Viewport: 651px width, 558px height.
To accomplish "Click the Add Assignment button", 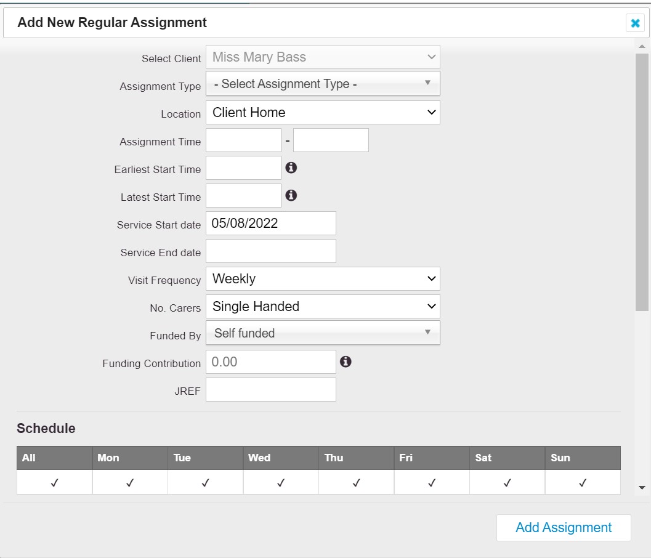I will (564, 528).
